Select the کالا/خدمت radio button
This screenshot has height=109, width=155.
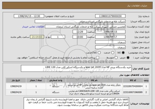click(99, 53)
